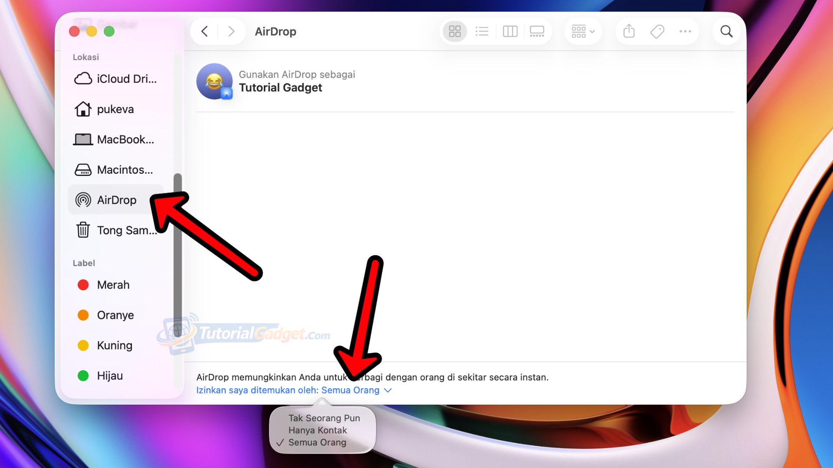Switch to icon grid view
The image size is (833, 468).
click(454, 31)
